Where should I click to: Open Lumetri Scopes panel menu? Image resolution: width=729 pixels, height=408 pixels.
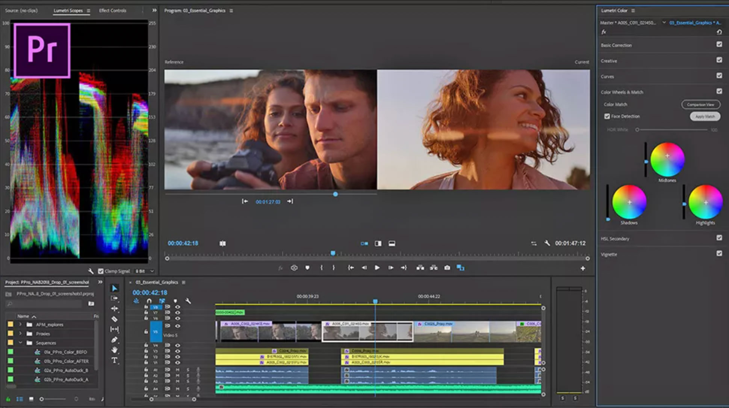(x=88, y=11)
